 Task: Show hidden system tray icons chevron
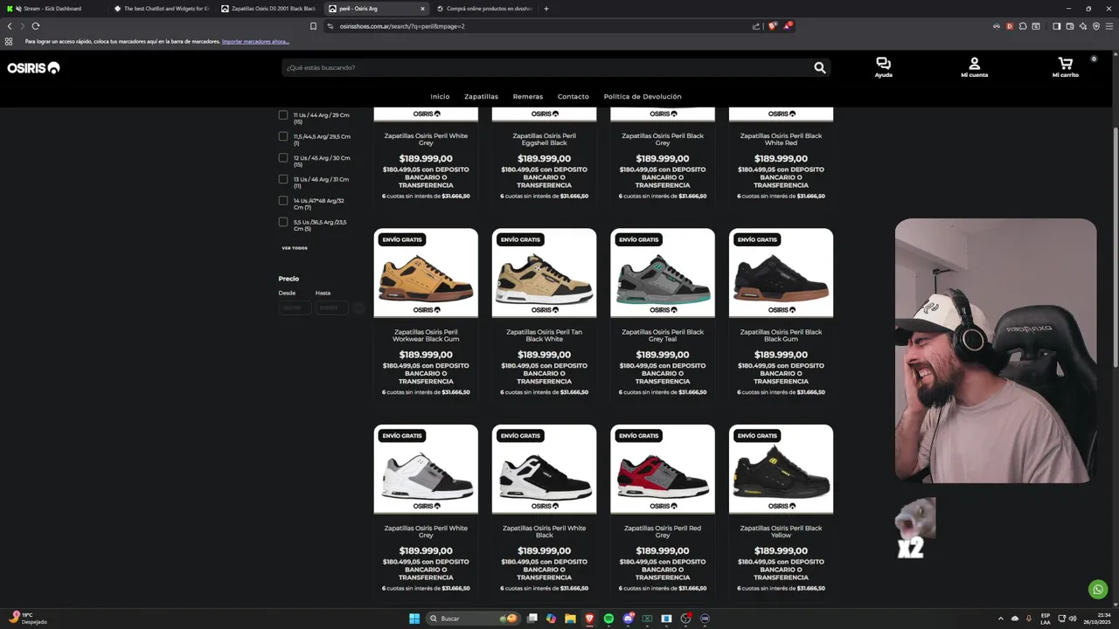tap(1002, 619)
